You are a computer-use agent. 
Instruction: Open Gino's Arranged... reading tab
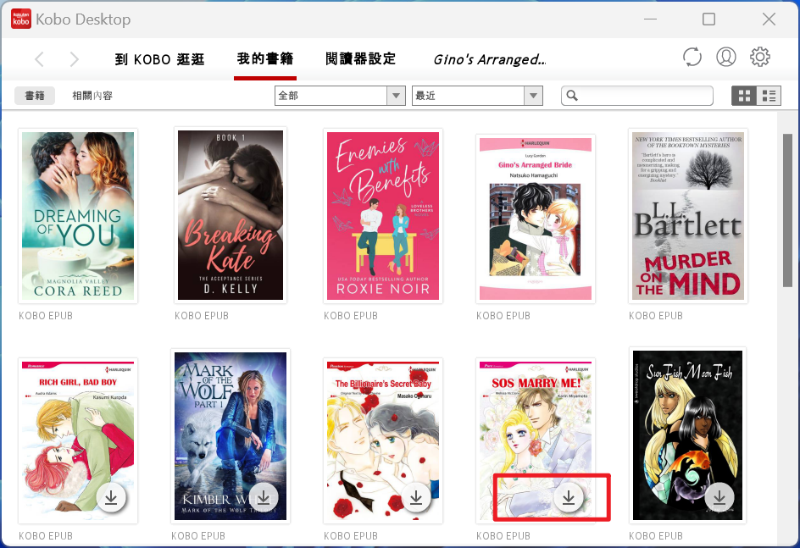tap(489, 59)
